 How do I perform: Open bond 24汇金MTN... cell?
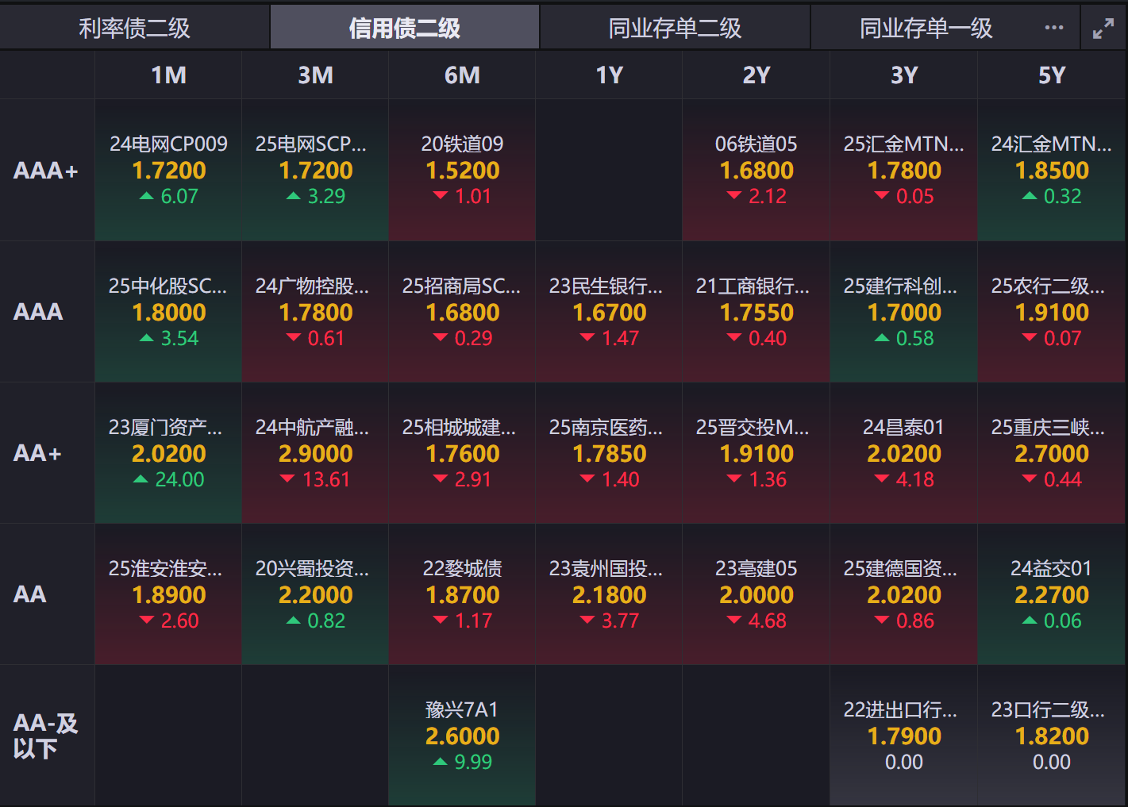pos(1052,170)
